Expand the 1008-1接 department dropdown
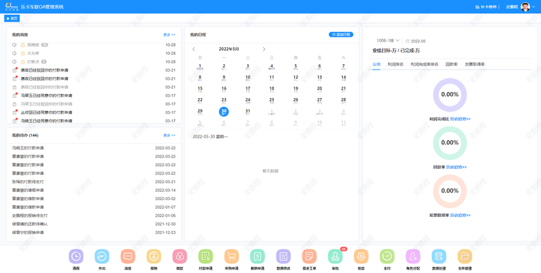The height and width of the screenshot is (273, 541). pyautogui.click(x=388, y=41)
